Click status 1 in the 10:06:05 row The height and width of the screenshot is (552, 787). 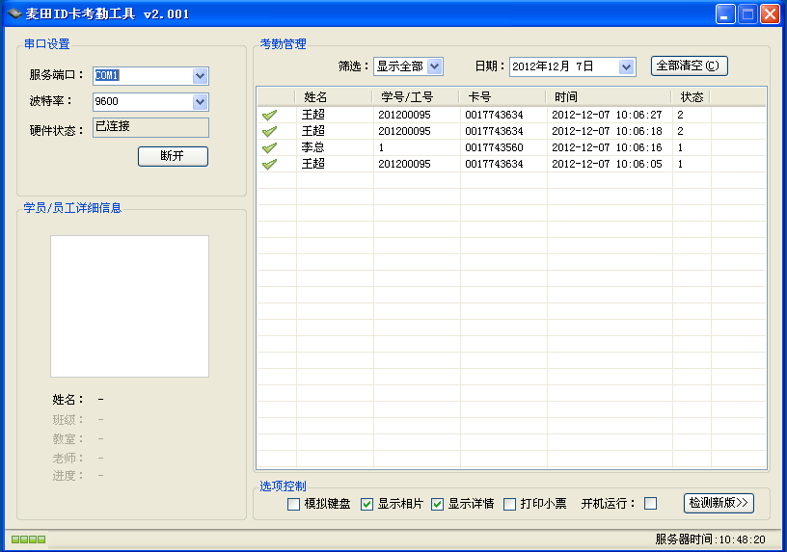680,164
